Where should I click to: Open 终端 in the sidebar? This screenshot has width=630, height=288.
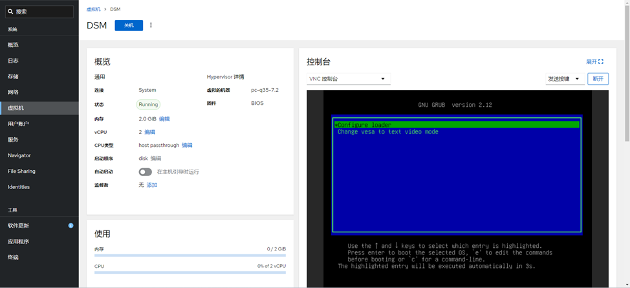[39, 257]
